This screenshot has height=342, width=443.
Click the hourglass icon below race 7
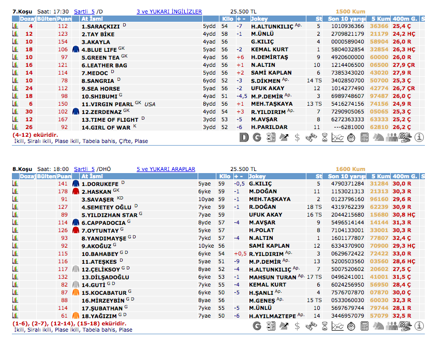coord(324,137)
